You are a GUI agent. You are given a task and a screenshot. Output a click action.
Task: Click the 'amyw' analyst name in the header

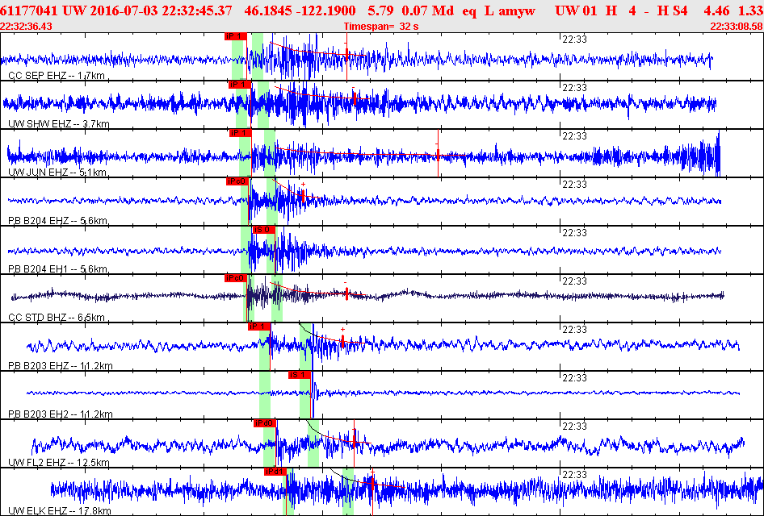(517, 10)
